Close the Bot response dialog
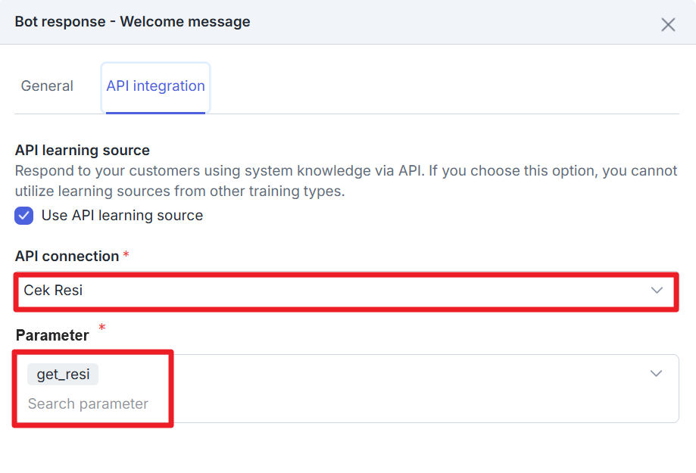Image resolution: width=696 pixels, height=473 pixels. 667,24
